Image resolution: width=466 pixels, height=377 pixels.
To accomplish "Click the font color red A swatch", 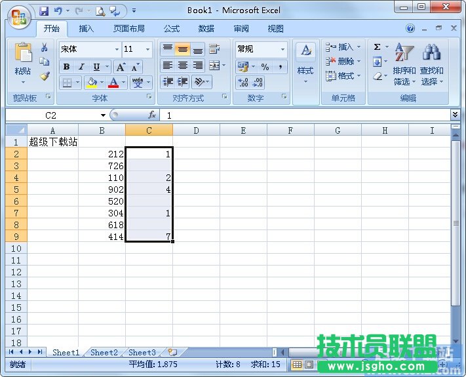I will [113, 83].
